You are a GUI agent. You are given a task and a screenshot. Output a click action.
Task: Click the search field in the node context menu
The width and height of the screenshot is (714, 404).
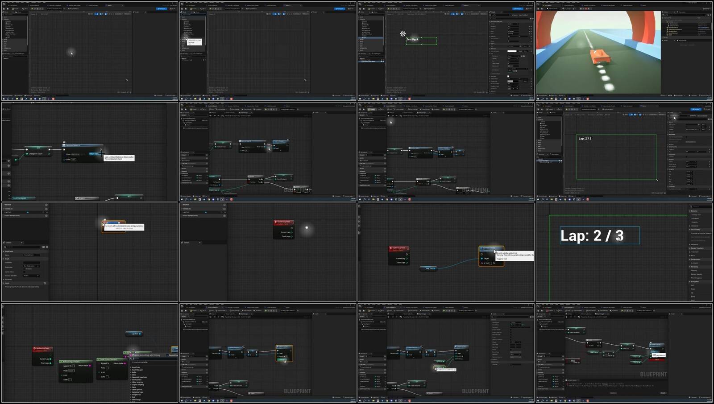click(x=155, y=359)
